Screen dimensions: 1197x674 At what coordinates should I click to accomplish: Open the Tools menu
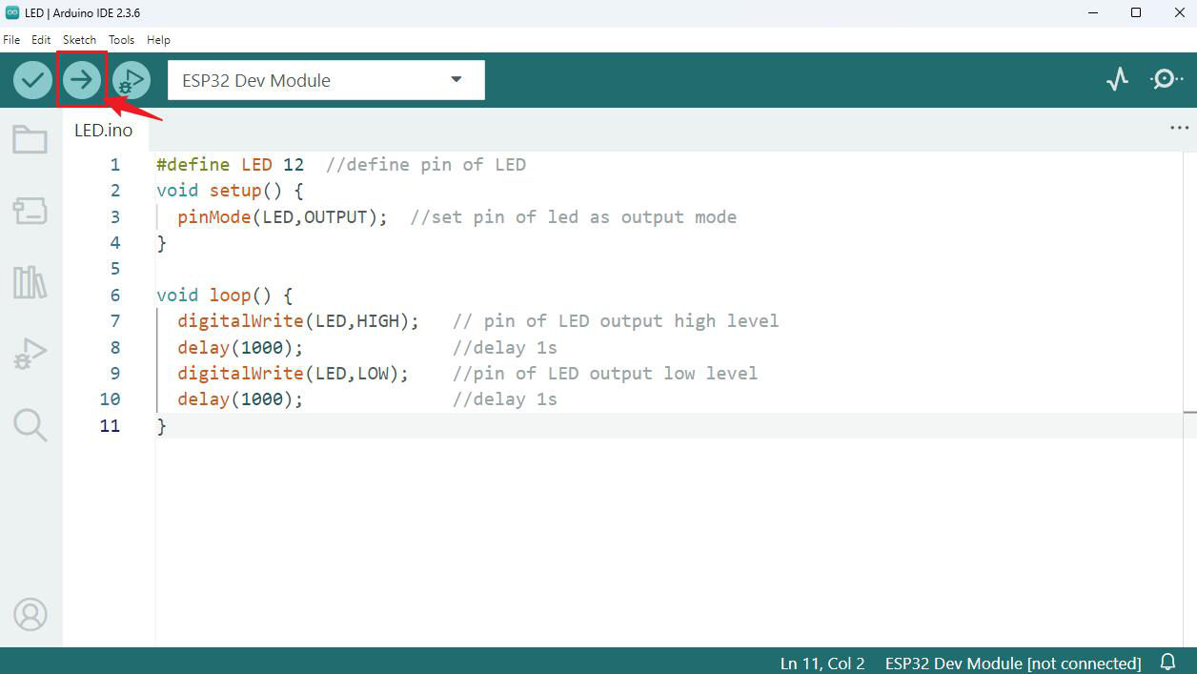[121, 40]
